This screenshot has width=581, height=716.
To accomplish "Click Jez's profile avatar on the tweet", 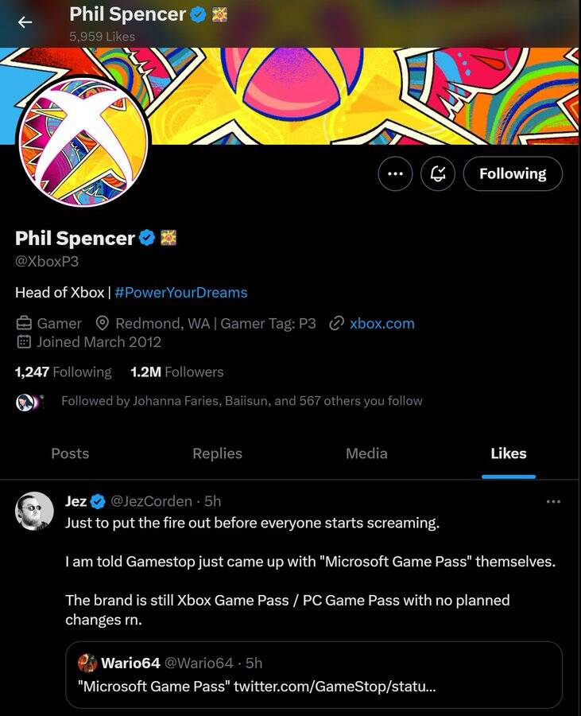I will [34, 510].
